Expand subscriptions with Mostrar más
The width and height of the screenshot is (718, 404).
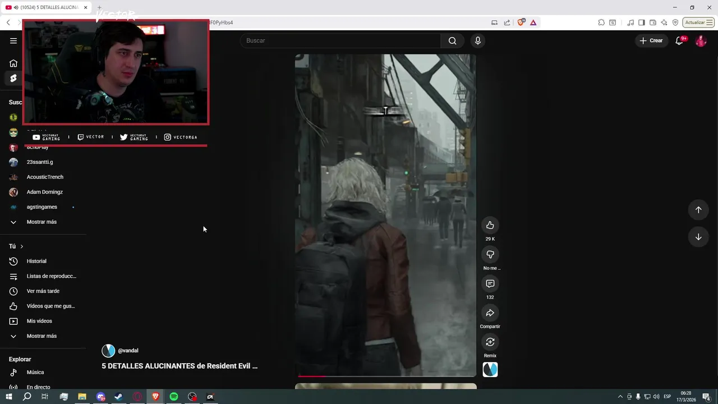(43, 222)
